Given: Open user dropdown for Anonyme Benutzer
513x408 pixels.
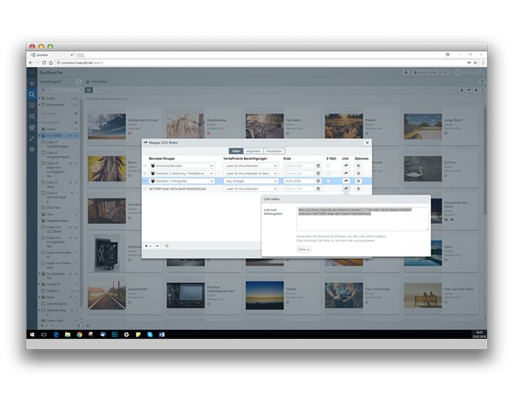Looking at the screenshot, I should pyautogui.click(x=211, y=166).
